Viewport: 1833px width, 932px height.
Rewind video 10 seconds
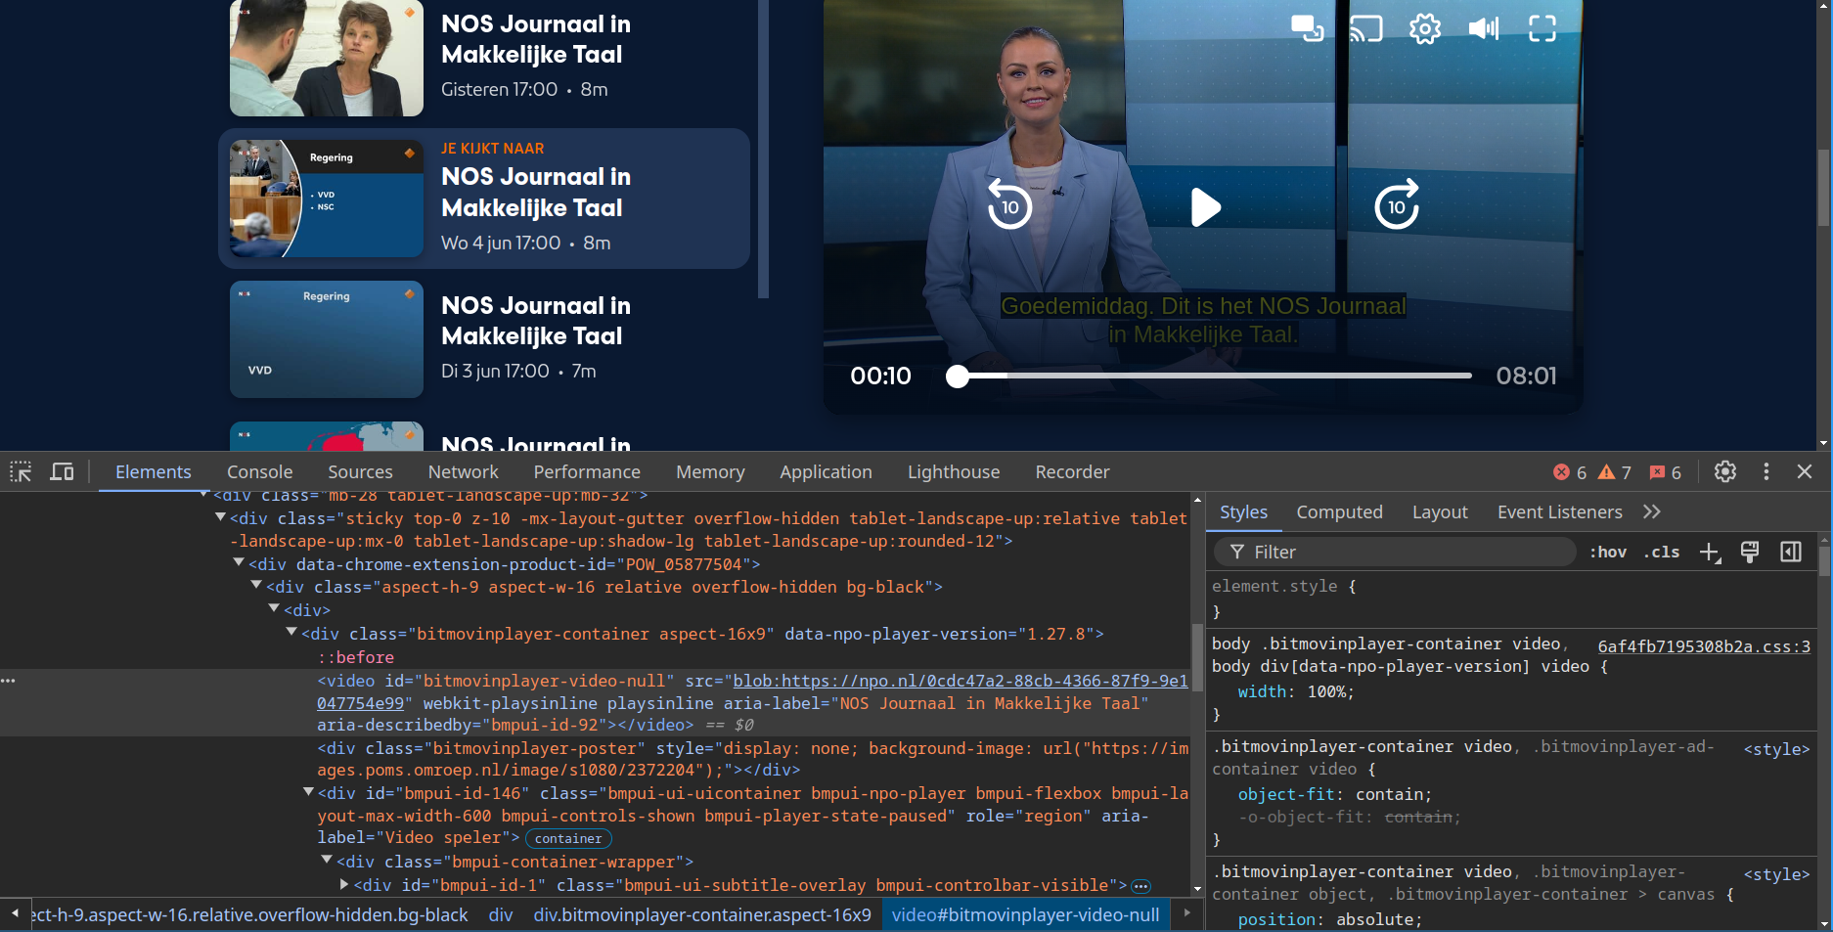click(1009, 204)
